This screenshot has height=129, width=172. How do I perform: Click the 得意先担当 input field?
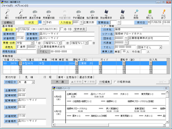26,52
